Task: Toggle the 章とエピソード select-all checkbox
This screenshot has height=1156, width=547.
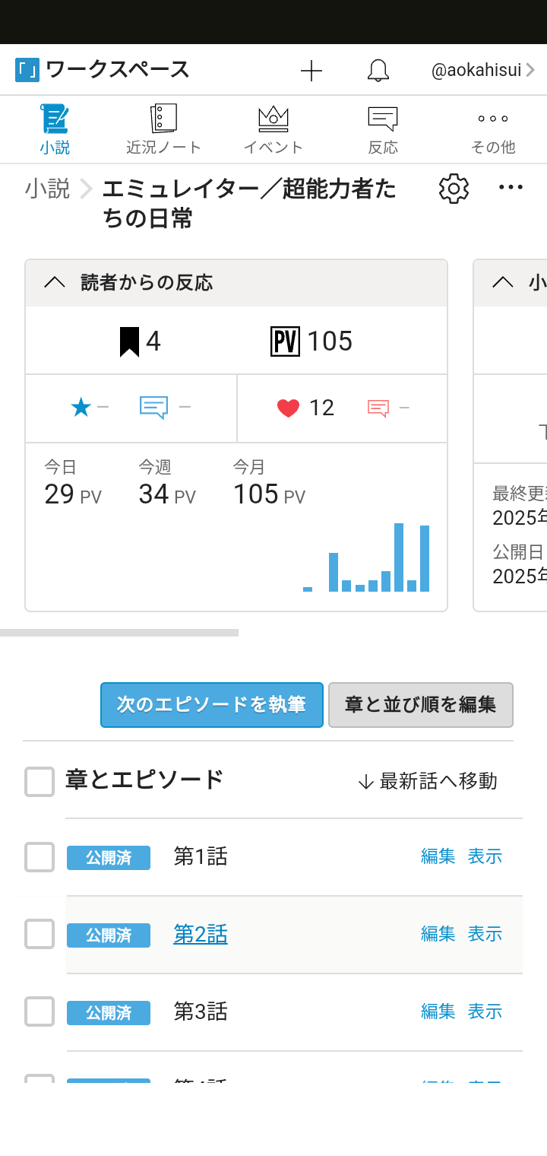Action: (40, 782)
